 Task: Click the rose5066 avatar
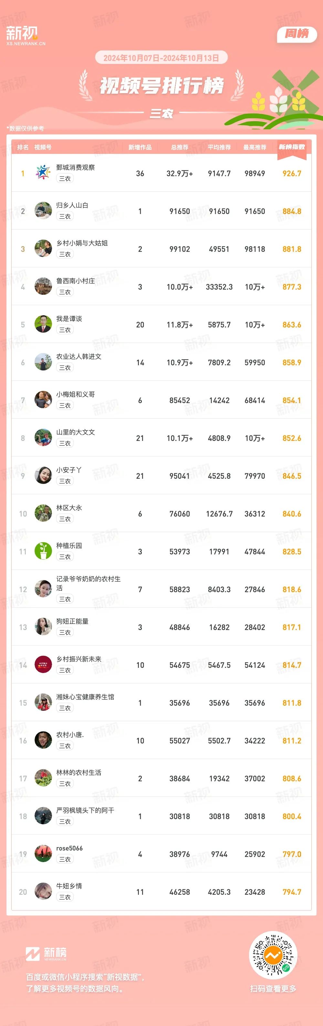[x=43, y=853]
